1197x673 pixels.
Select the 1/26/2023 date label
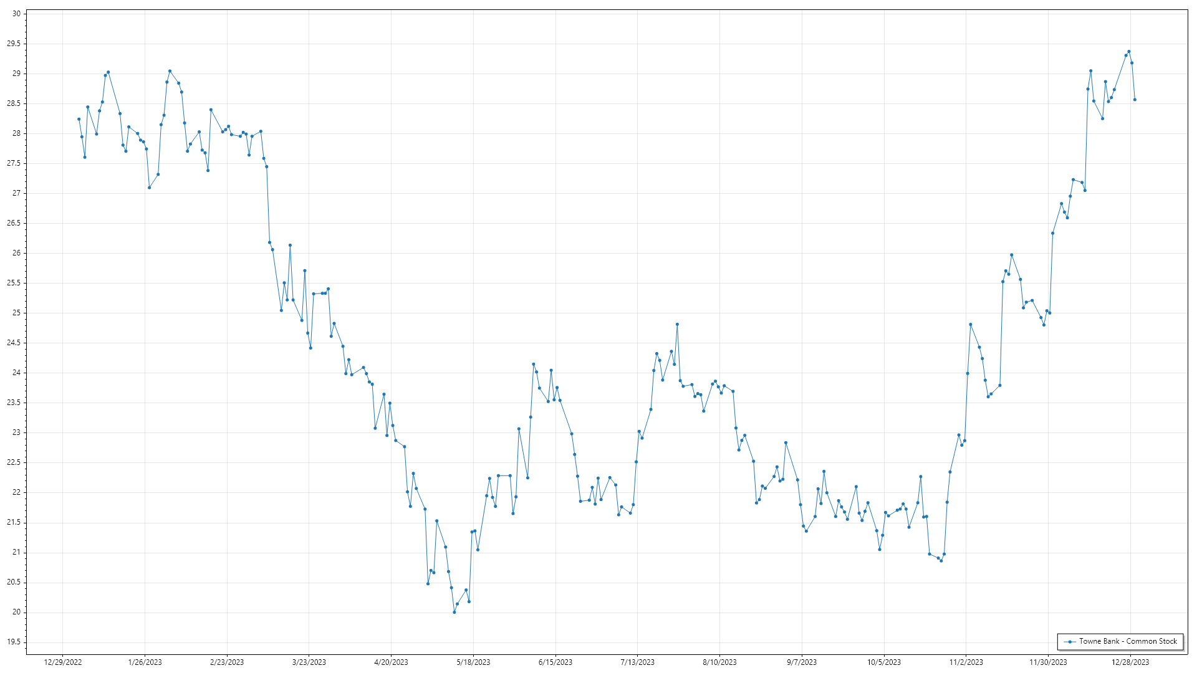[x=145, y=662]
